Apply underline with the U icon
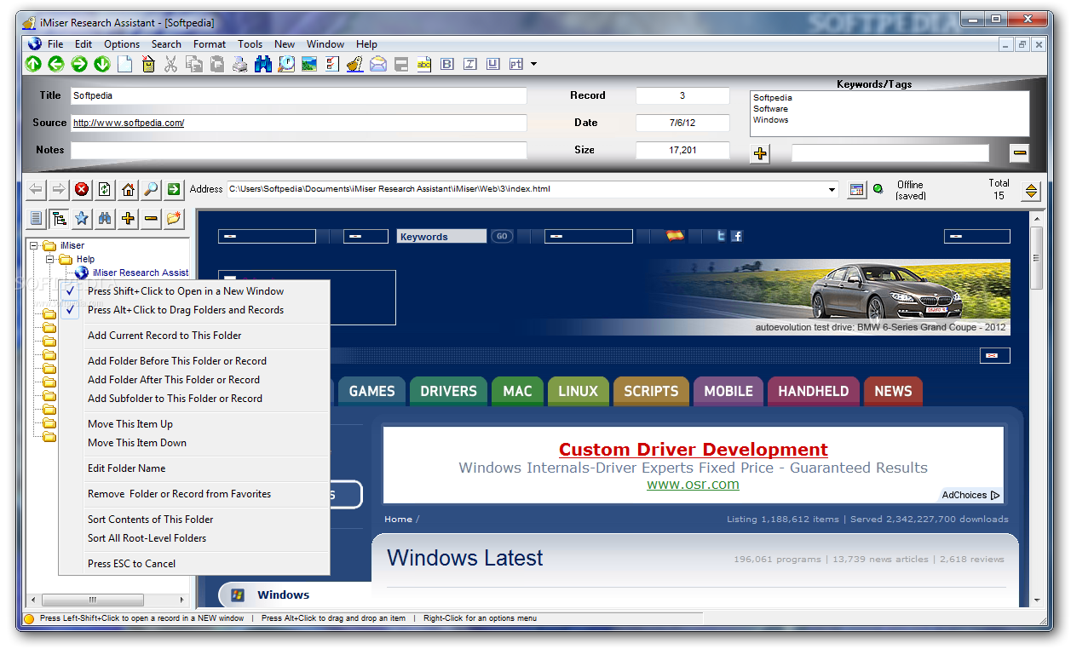This screenshot has width=1071, height=649. (x=493, y=64)
